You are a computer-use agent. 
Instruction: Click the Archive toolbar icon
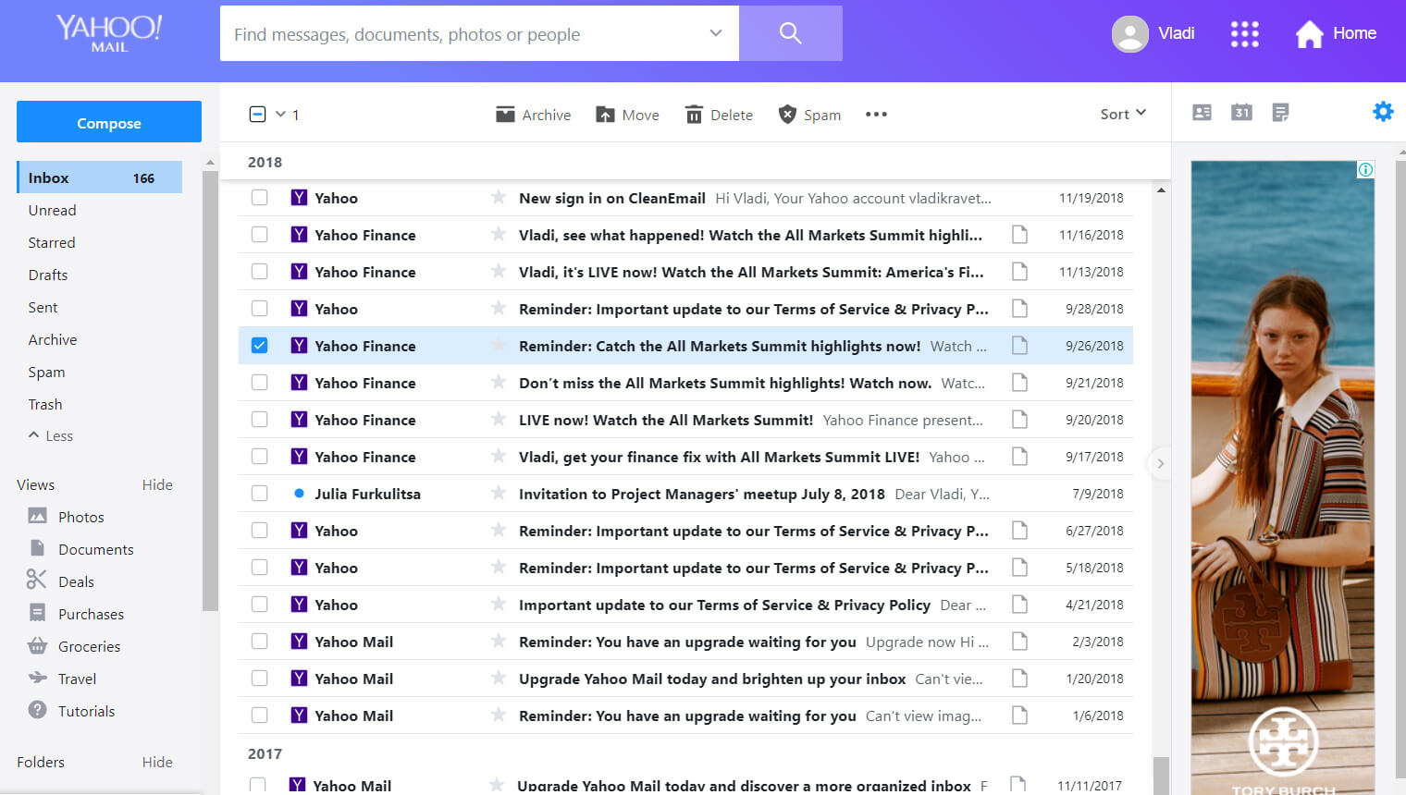(x=505, y=114)
